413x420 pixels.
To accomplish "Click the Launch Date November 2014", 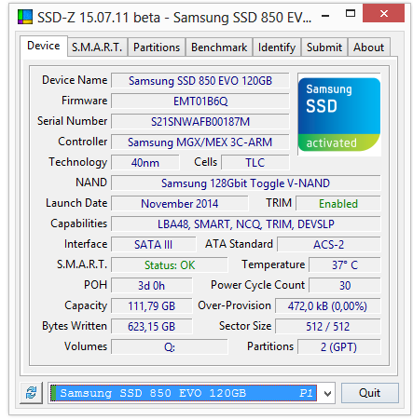I will click(180, 204).
